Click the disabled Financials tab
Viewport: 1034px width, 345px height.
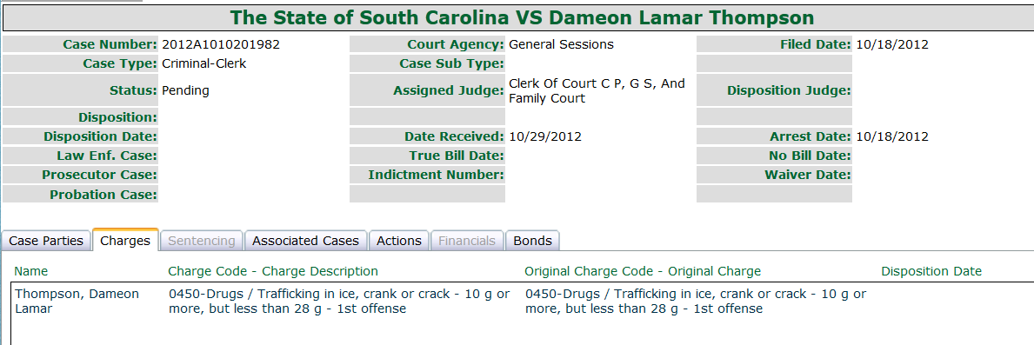click(467, 241)
